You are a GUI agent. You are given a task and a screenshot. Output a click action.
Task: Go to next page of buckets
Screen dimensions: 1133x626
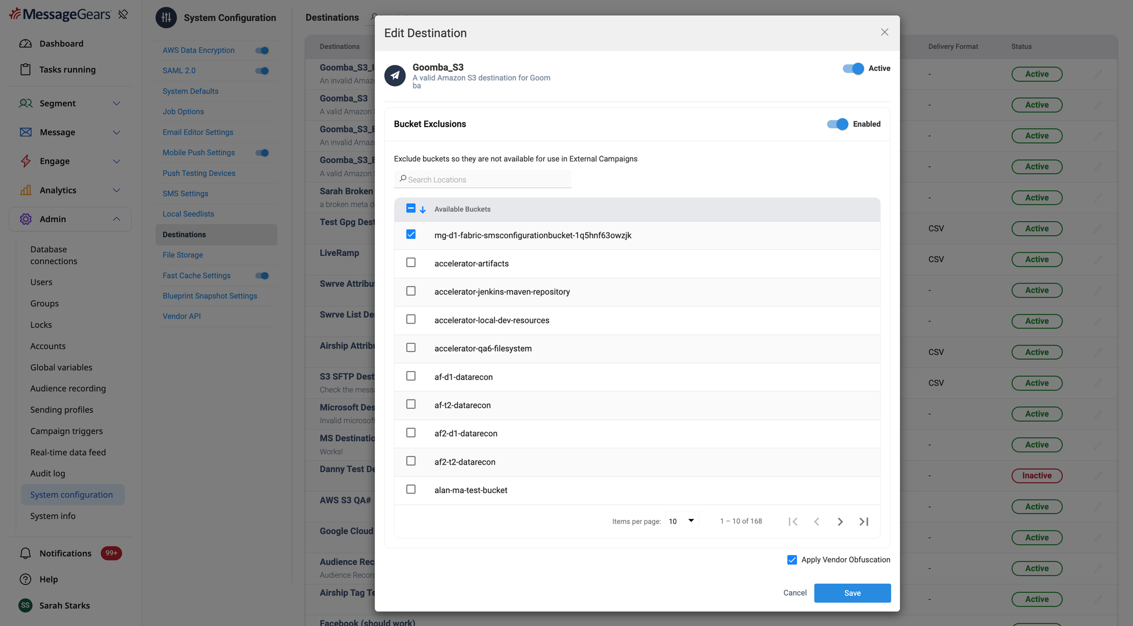(x=840, y=521)
